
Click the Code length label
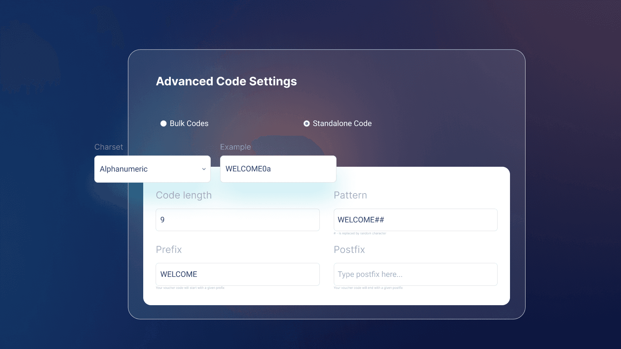[184, 195]
